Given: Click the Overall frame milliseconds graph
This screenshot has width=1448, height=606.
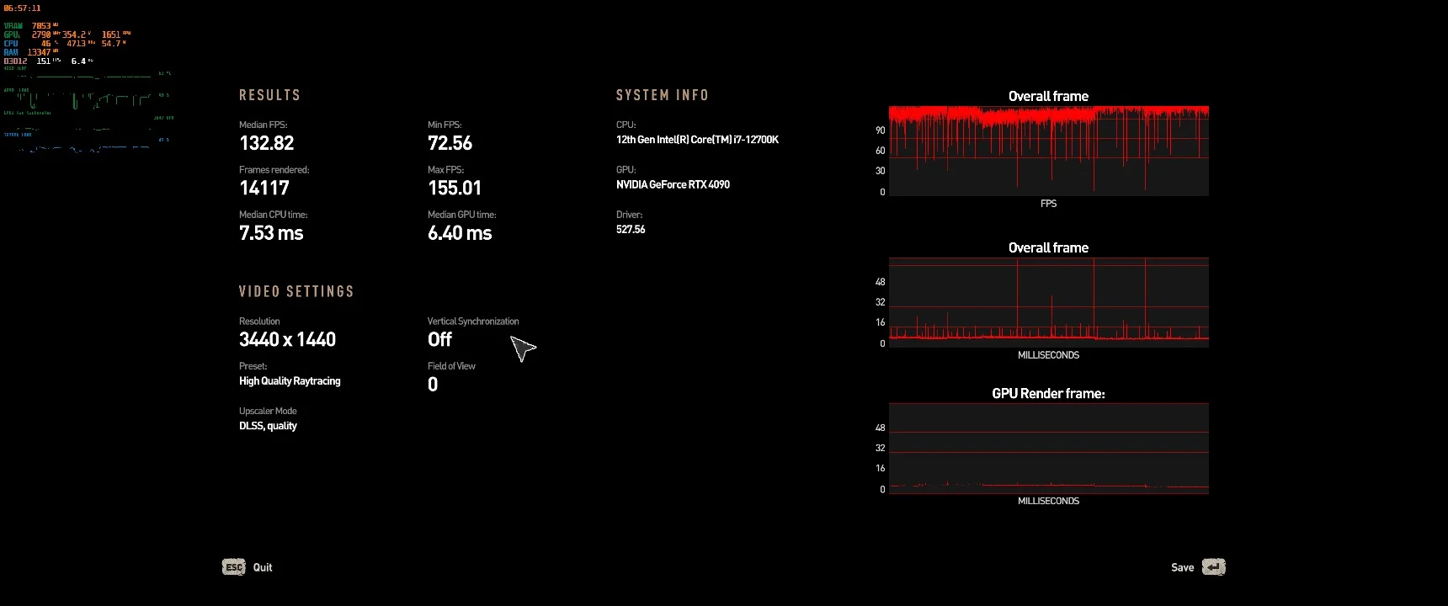Looking at the screenshot, I should [x=1049, y=302].
